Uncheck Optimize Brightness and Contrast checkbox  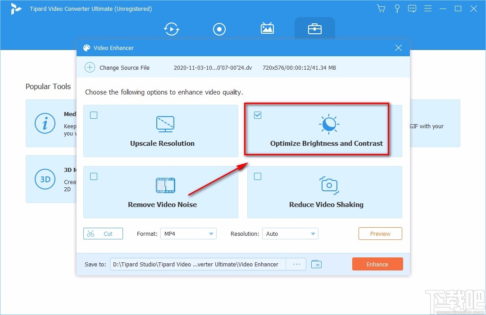(258, 115)
